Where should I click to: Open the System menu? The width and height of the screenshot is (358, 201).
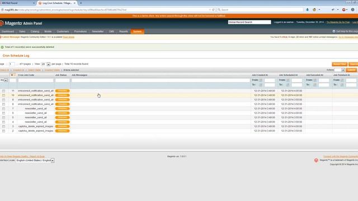(x=137, y=31)
